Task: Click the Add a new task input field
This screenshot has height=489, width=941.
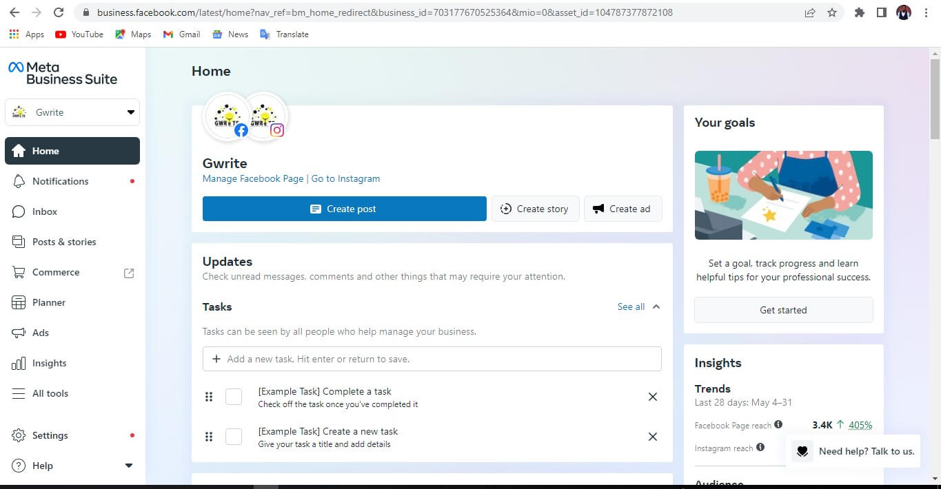Action: click(432, 359)
